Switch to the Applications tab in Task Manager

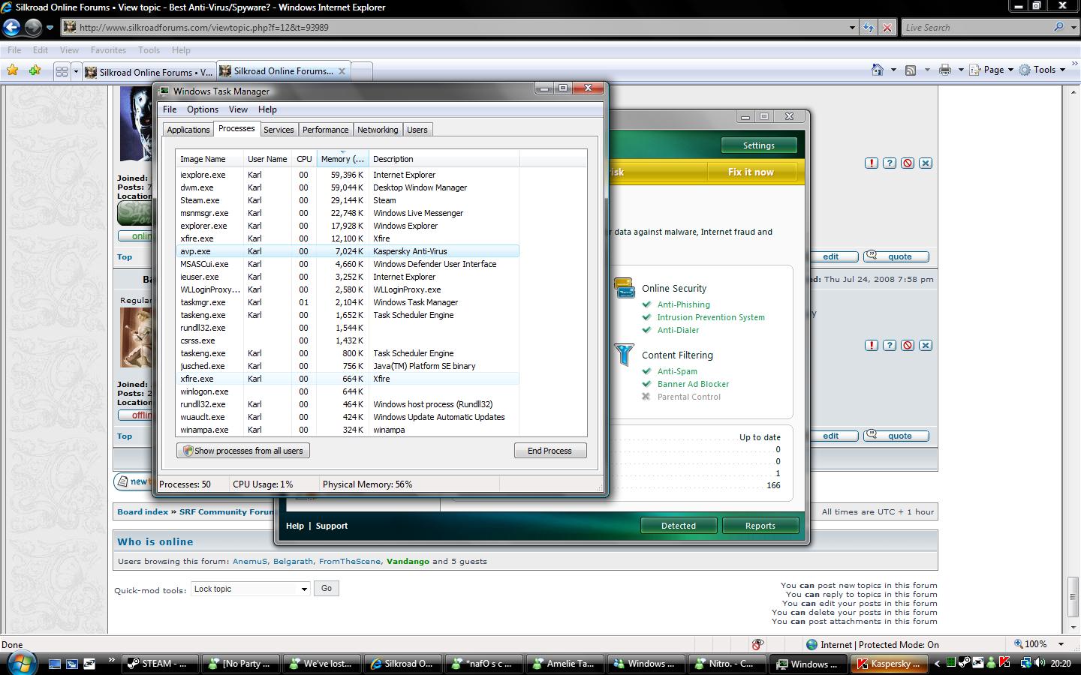coord(188,130)
